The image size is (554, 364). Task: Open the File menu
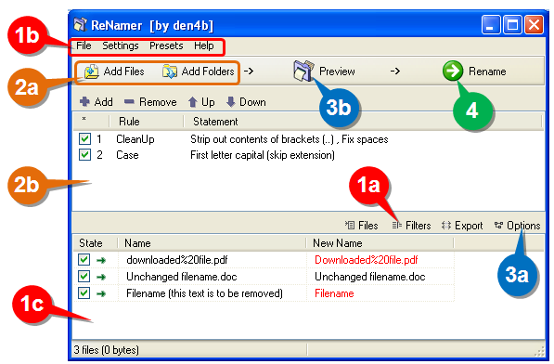pyautogui.click(x=84, y=45)
